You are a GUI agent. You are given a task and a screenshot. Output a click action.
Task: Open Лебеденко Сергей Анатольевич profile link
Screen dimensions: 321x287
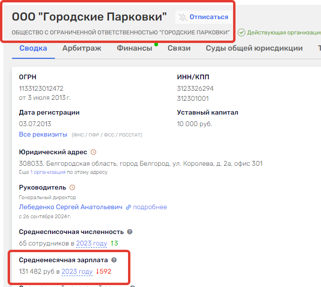click(71, 207)
